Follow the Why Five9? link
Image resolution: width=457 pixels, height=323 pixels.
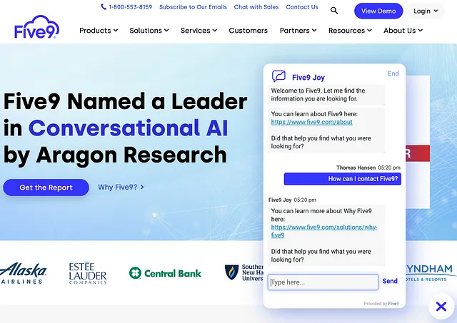click(x=121, y=187)
